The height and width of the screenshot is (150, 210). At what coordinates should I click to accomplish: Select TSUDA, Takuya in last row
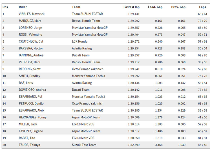pos(30,145)
